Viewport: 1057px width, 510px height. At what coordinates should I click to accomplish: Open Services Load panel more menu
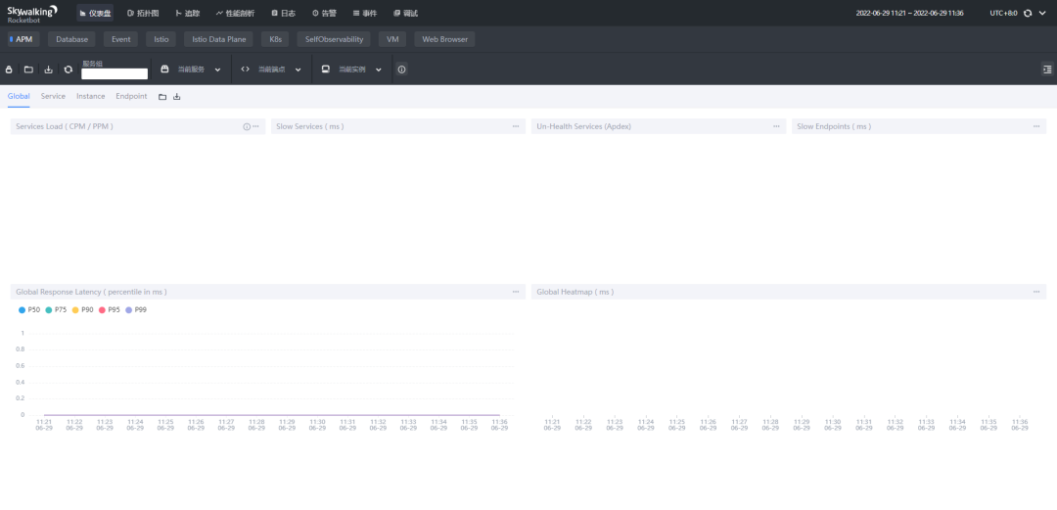coord(256,127)
